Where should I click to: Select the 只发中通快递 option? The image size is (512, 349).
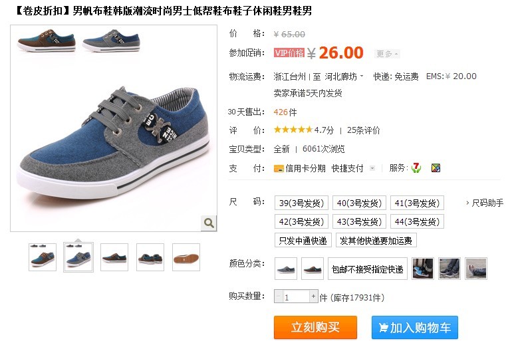[303, 241]
